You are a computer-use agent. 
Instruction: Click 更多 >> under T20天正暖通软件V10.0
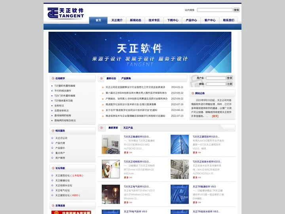(x=128, y=153)
